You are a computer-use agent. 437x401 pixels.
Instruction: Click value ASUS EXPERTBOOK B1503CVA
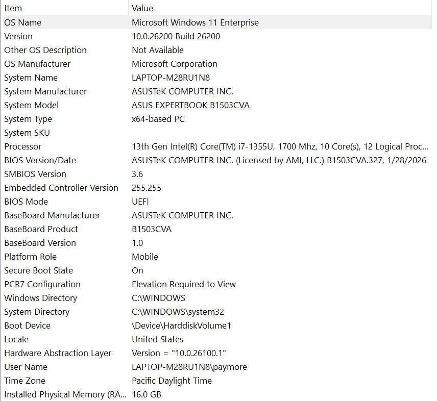[x=190, y=105]
